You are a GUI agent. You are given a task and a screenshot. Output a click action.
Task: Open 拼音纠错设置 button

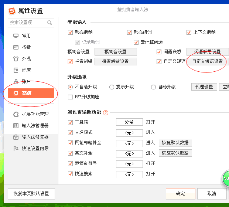(x=116, y=61)
